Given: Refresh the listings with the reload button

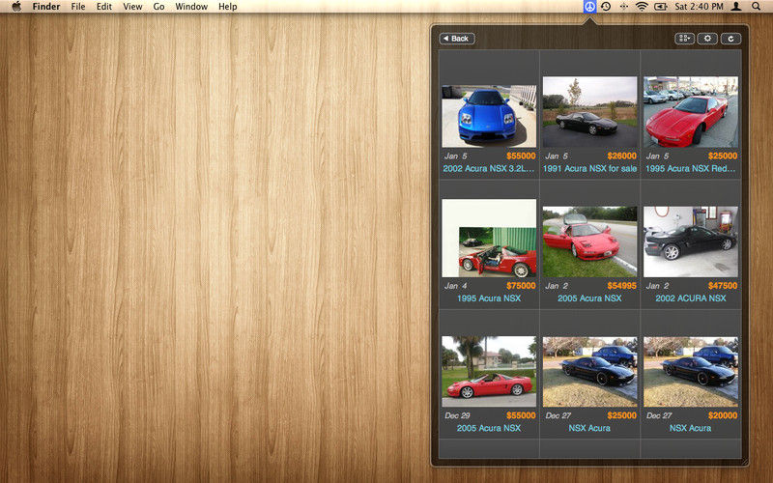Looking at the screenshot, I should [x=730, y=39].
